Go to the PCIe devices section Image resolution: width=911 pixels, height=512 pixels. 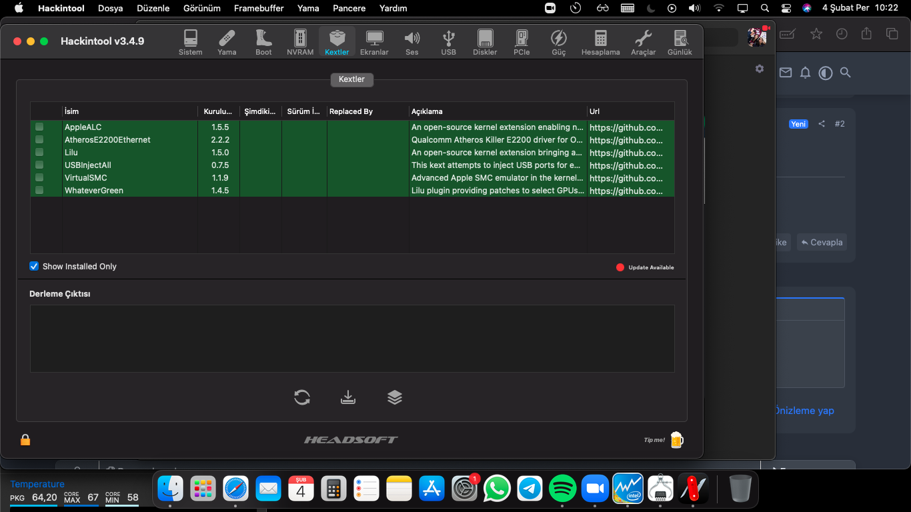click(522, 42)
